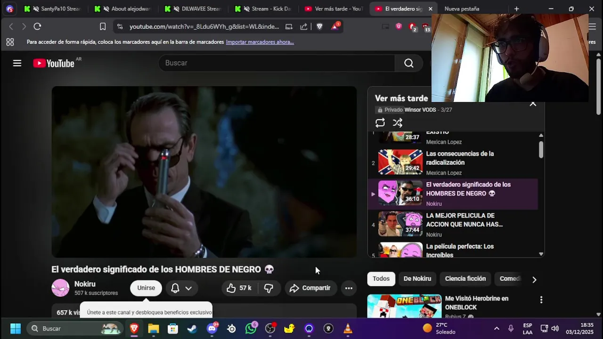
Task: Open File Explorer from taskbar
Action: tap(154, 328)
